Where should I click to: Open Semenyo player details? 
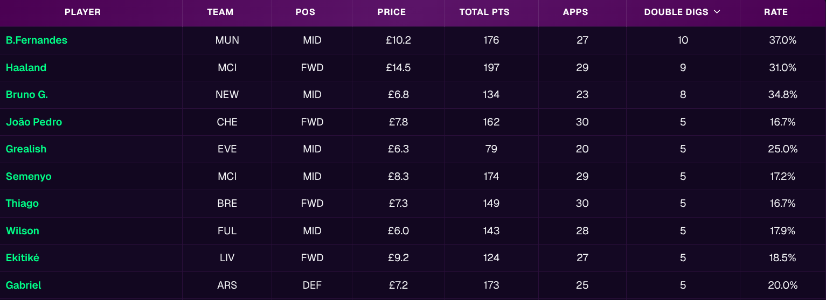click(29, 177)
